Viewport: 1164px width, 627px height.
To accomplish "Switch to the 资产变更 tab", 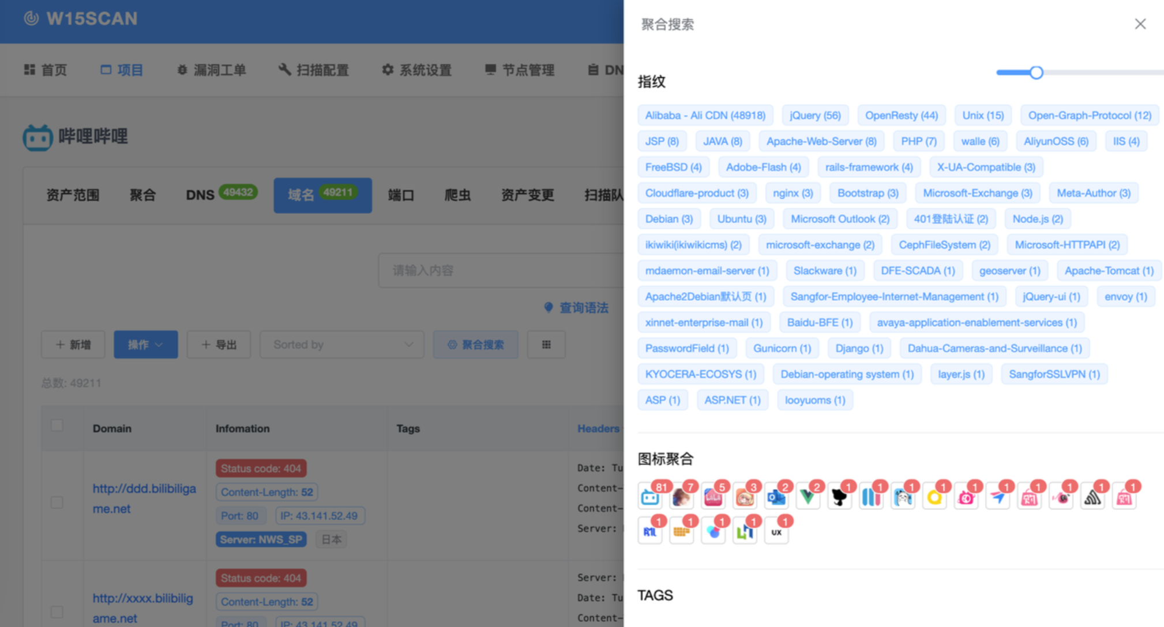I will point(528,195).
